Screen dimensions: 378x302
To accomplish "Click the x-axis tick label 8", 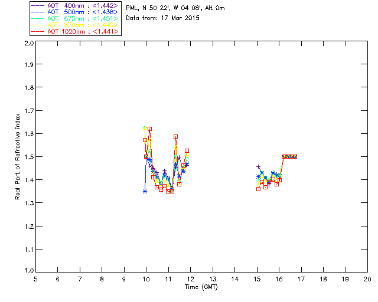I will click(102, 279).
